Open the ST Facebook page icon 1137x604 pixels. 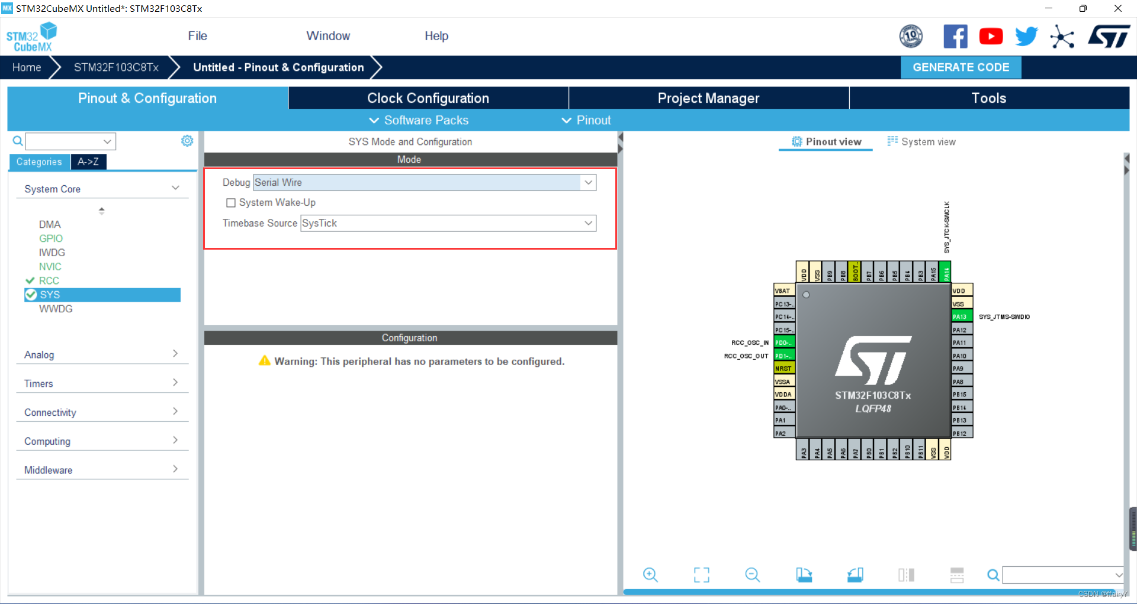[x=955, y=37]
